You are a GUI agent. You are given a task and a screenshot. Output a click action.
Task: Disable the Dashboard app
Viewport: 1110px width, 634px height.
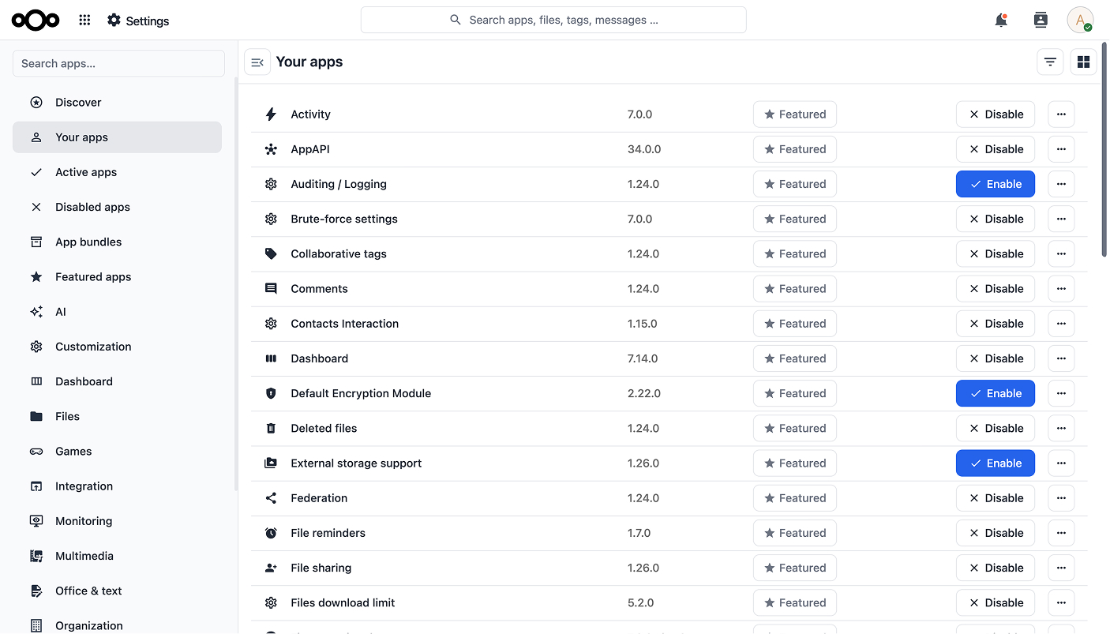pos(996,358)
